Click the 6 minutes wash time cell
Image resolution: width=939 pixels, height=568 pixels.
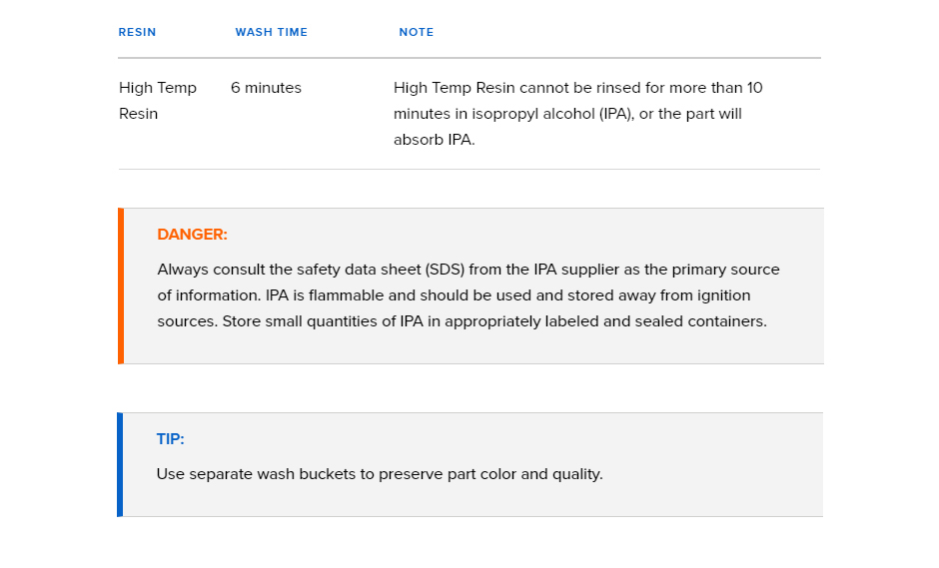click(x=266, y=88)
